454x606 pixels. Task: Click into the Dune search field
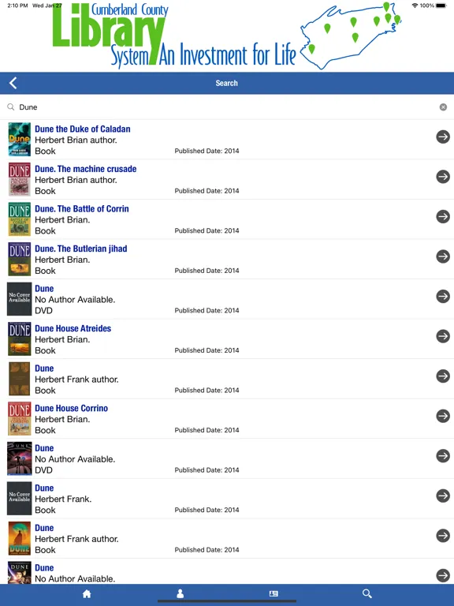coord(227,107)
